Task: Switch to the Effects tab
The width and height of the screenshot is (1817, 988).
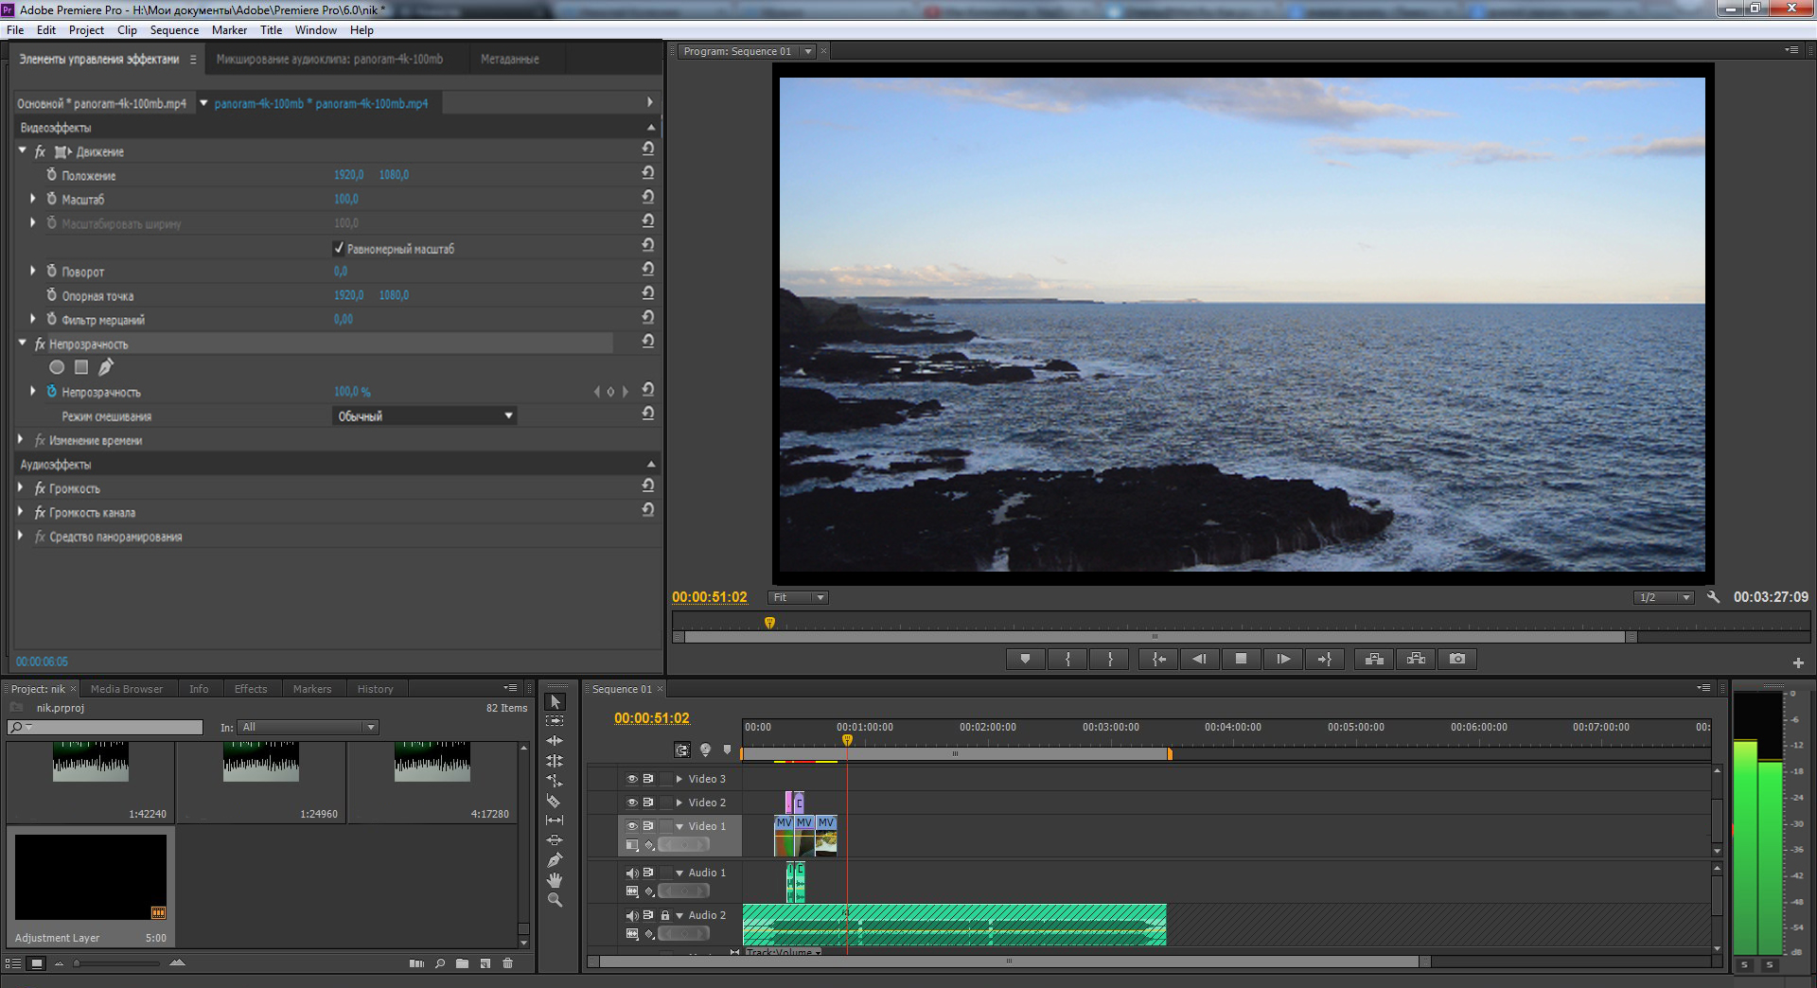Action: pos(251,689)
